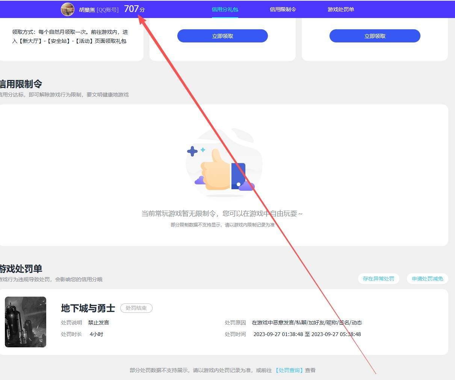Click the 信用限制令 section heading
The width and height of the screenshot is (455, 380).
pyautogui.click(x=21, y=84)
